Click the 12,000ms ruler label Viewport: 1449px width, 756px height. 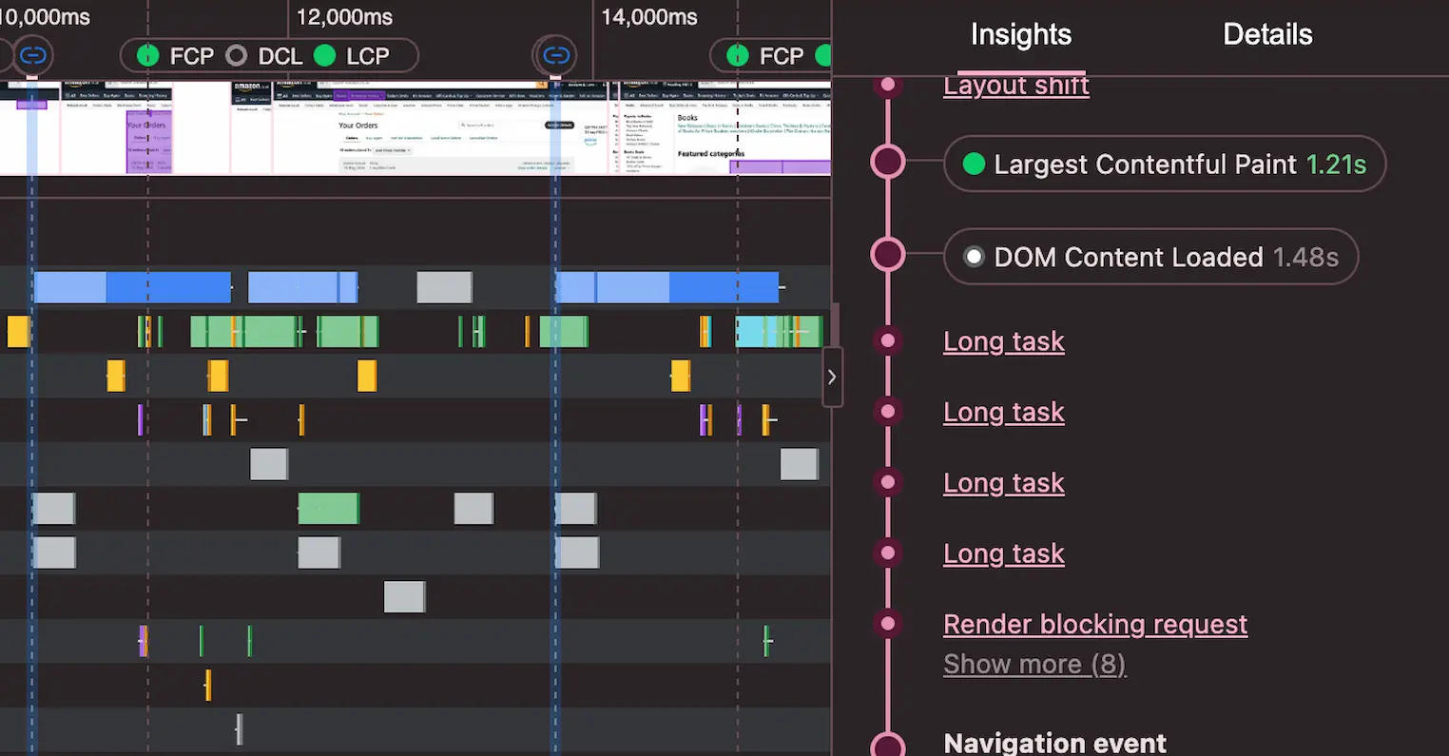(344, 17)
